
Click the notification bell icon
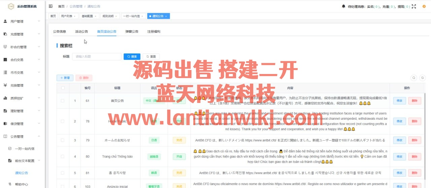[343, 6]
